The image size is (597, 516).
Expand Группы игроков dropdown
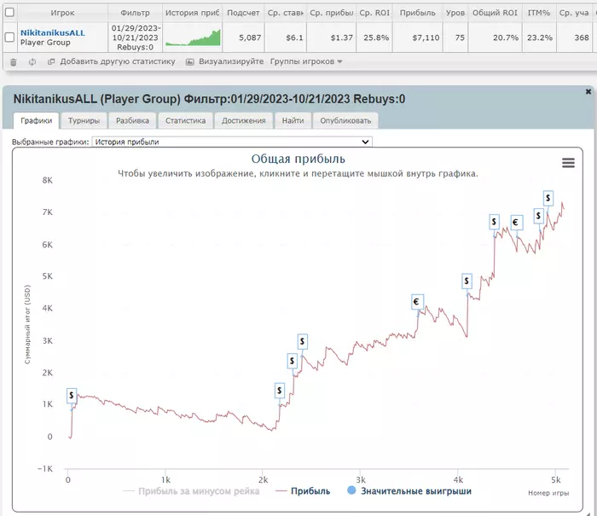(306, 61)
